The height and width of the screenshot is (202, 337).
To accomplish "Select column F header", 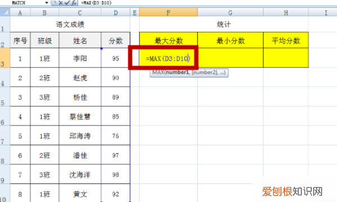I will point(168,12).
